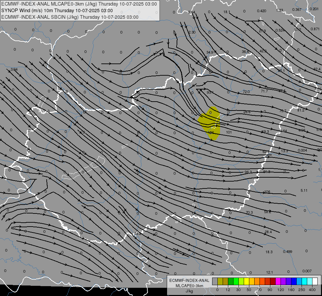The width and height of the screenshot is (322, 296).
Task: Click the map value 2.64
Action: point(192,12)
